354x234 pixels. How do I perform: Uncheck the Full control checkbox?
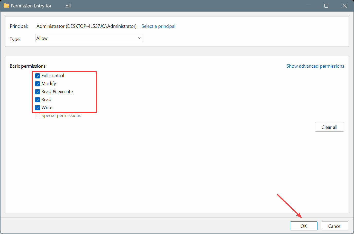(38, 76)
